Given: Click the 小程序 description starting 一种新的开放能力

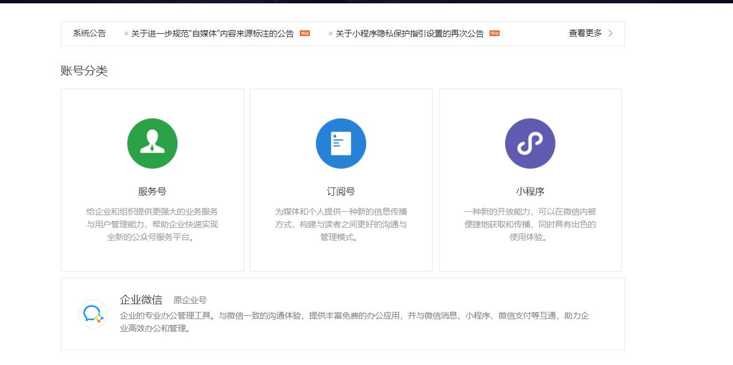Looking at the screenshot, I should coord(530,225).
